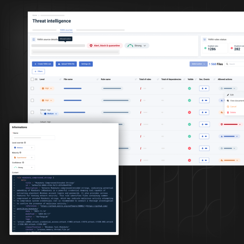Select the Medium level row checkbox
The width and height of the screenshot is (244, 244).
coord(33,113)
